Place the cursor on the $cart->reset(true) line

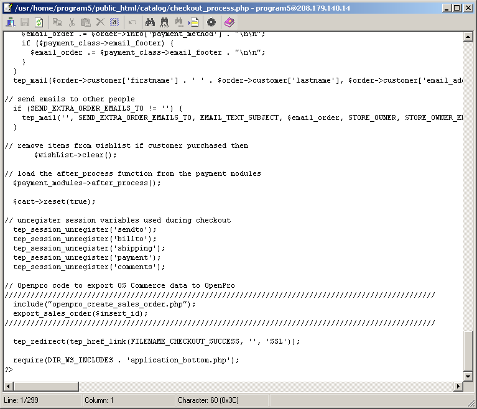tap(55, 201)
